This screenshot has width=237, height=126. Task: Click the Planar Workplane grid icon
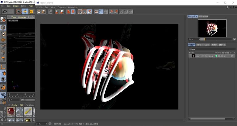coord(3,101)
